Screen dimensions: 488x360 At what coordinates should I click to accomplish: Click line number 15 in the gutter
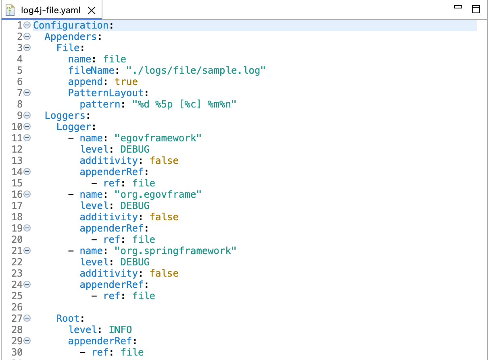tap(16, 183)
